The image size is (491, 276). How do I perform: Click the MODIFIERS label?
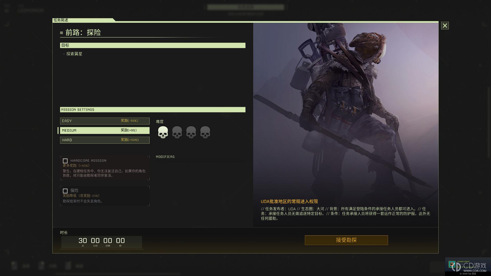click(x=165, y=157)
